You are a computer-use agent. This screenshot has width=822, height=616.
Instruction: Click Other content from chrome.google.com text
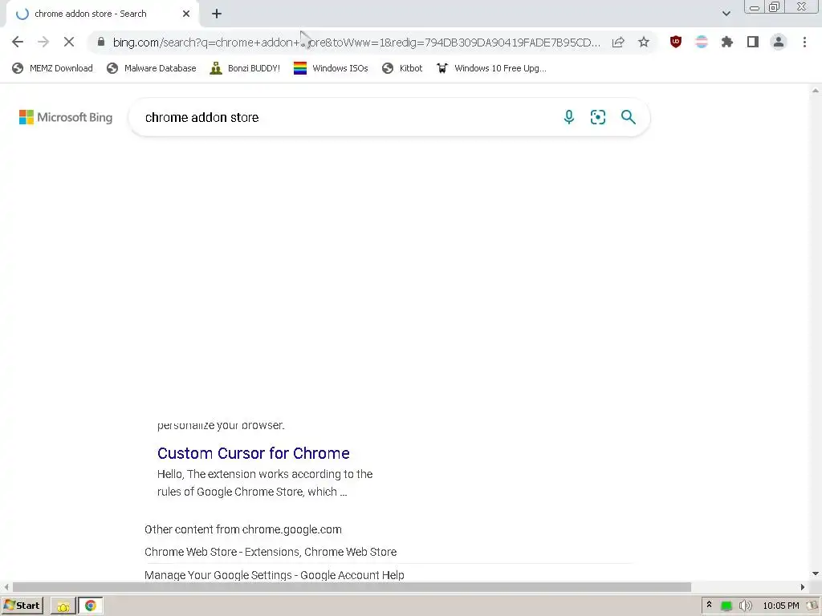(x=242, y=529)
